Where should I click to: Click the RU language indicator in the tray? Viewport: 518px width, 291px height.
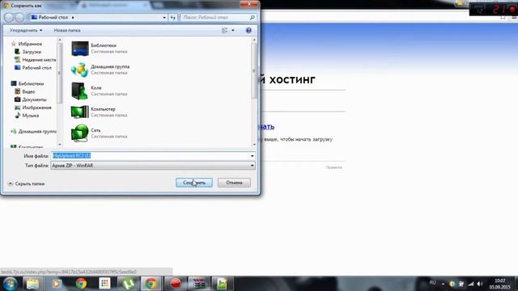tap(432, 283)
